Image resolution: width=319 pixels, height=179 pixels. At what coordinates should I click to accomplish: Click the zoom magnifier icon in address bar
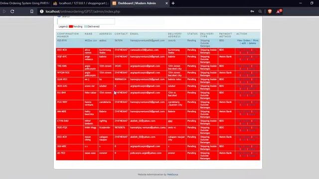click(x=260, y=11)
